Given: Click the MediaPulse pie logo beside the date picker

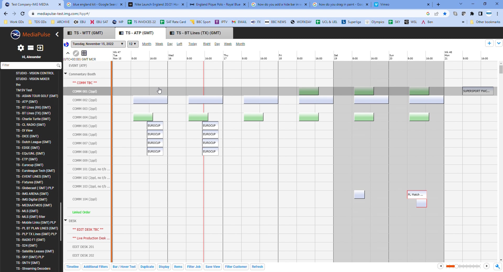Looking at the screenshot, I should [66, 44].
